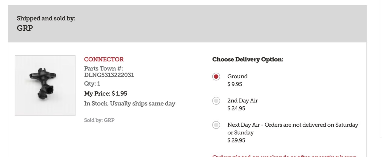Click the Choose Delivery Option heading

click(x=248, y=59)
